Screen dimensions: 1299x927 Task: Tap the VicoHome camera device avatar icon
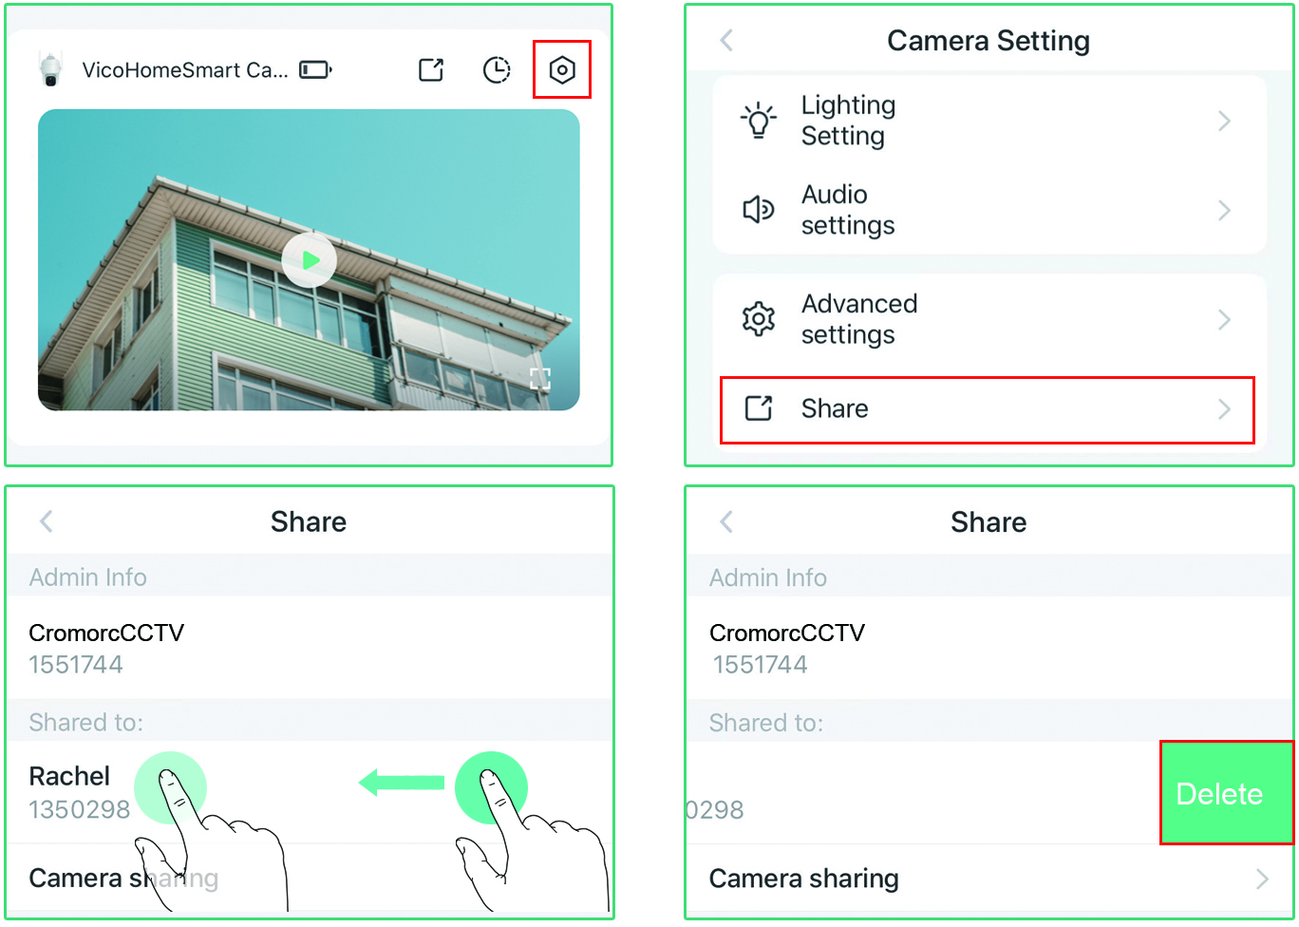coord(50,68)
